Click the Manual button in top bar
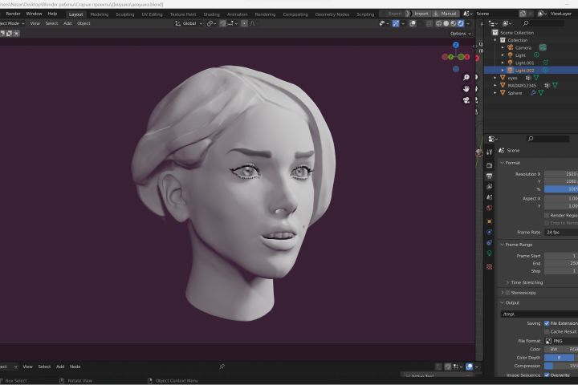578x385 pixels. point(448,14)
